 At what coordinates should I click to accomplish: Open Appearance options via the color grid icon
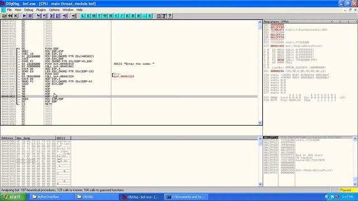[164, 16]
